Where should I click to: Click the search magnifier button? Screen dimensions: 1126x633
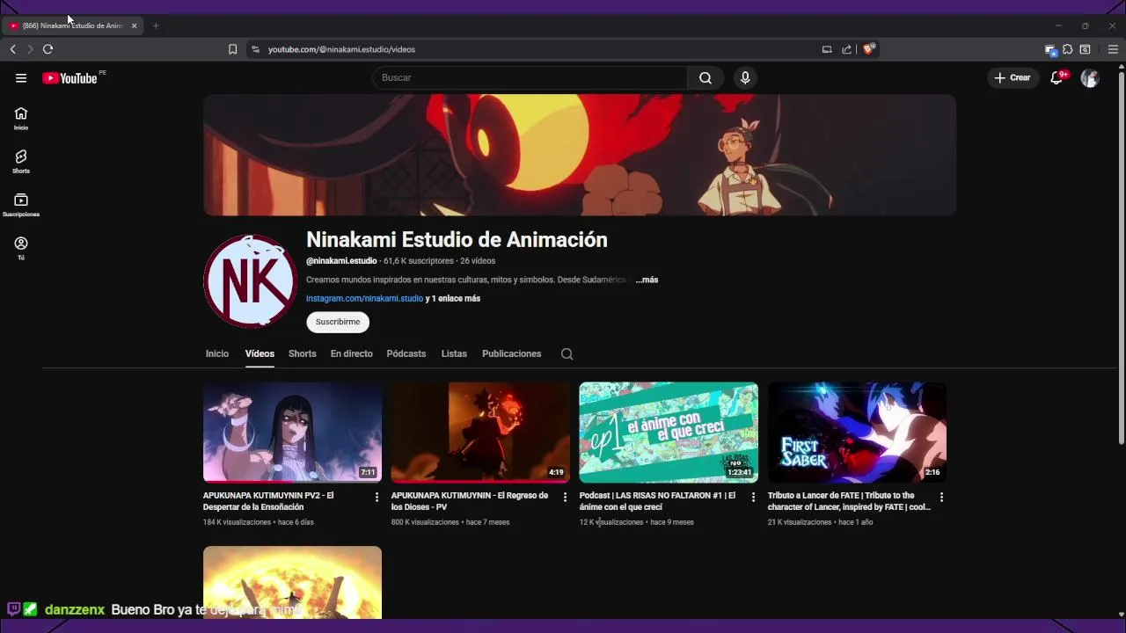(x=706, y=78)
